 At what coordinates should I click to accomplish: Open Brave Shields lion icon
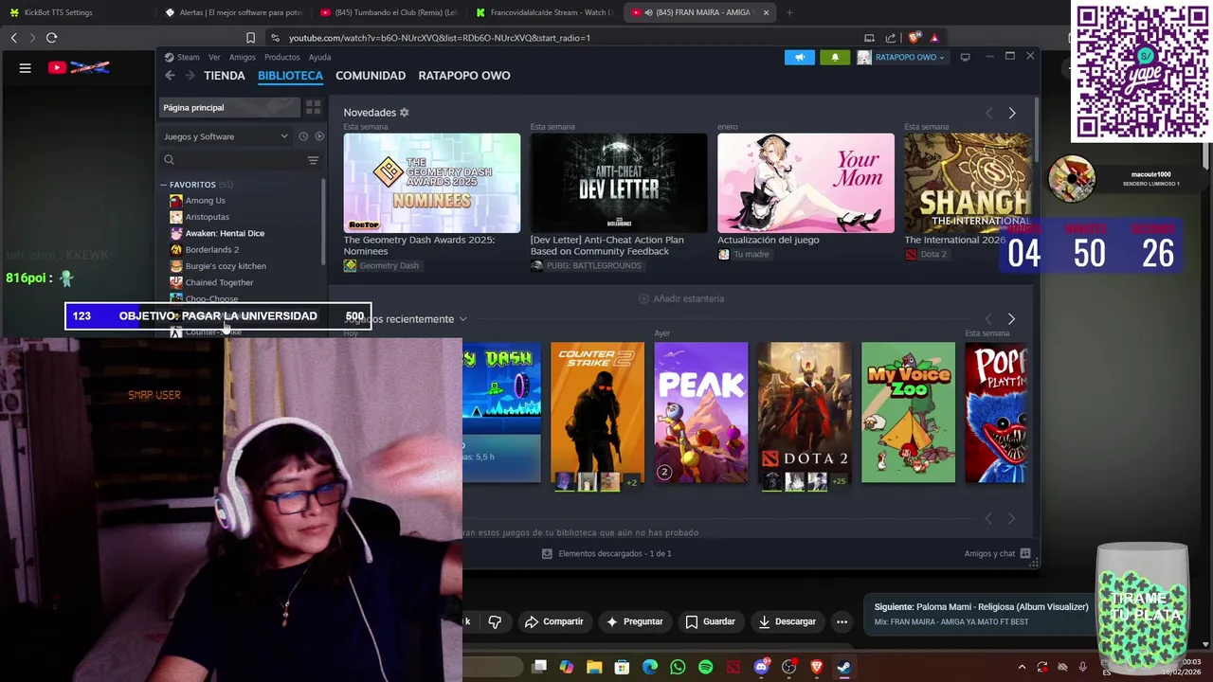click(x=914, y=38)
